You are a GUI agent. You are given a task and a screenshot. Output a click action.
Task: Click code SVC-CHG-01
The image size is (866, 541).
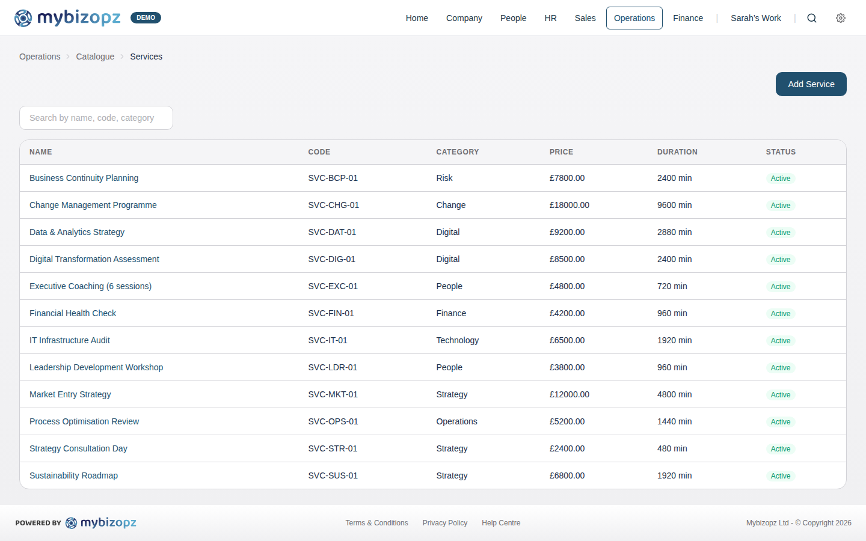pos(334,205)
